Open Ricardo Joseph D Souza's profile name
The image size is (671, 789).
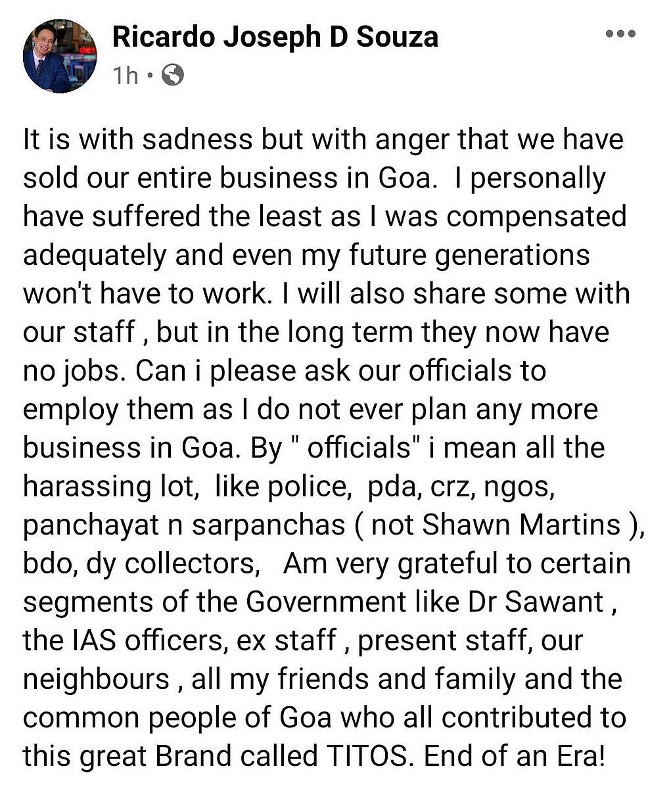click(275, 37)
